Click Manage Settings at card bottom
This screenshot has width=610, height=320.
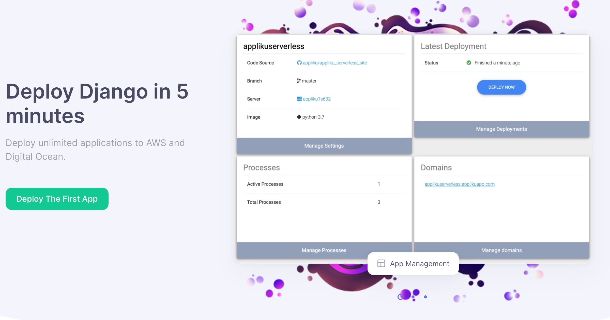click(x=324, y=146)
